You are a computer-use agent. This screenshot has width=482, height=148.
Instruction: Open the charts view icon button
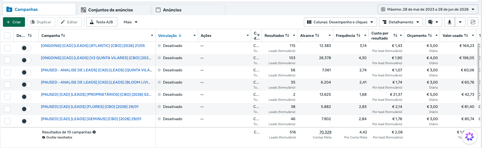(x=473, y=22)
